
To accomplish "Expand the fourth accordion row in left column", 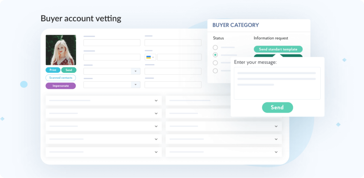I will [x=103, y=139].
